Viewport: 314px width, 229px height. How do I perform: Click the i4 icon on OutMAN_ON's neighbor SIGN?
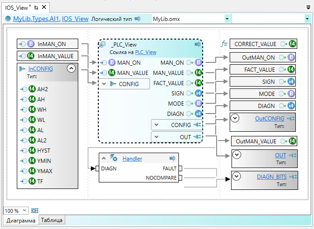click(291, 82)
